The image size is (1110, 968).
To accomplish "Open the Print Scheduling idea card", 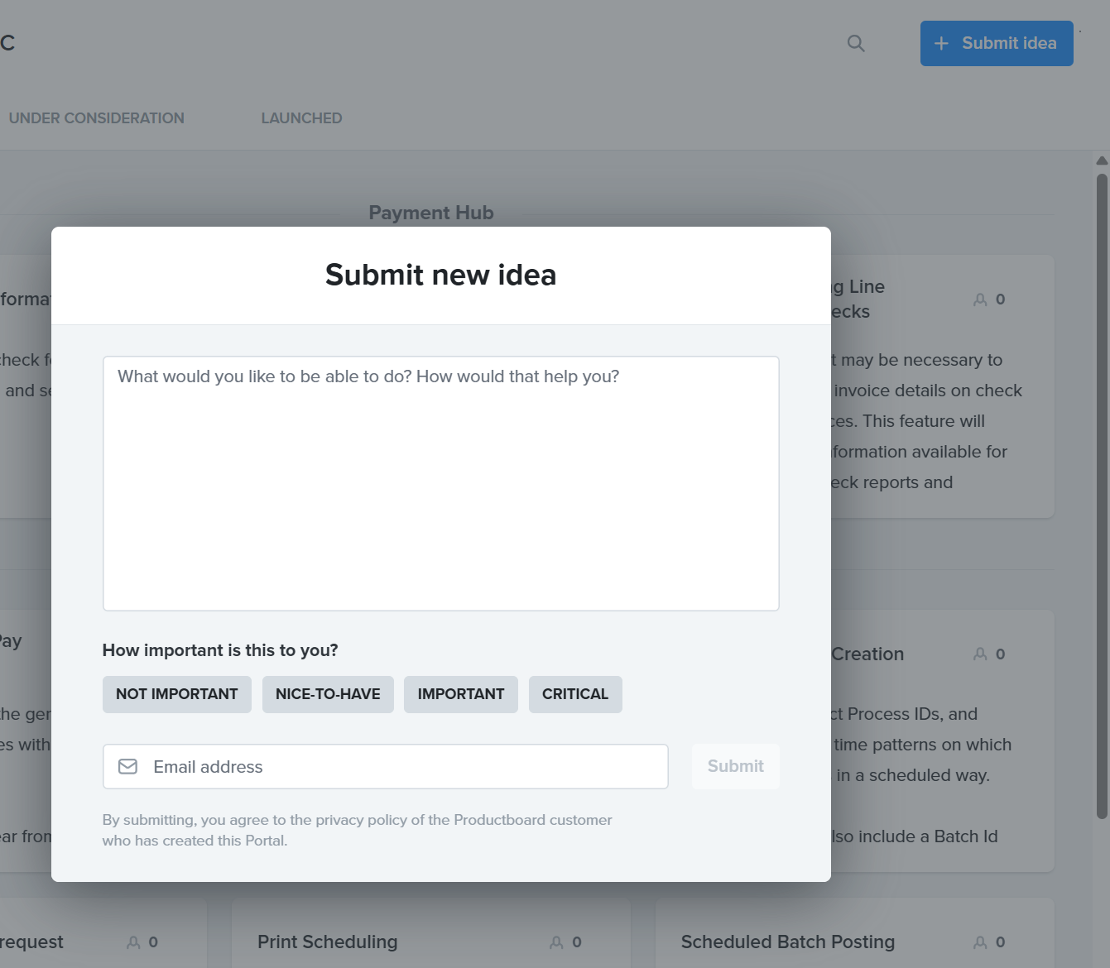I will point(328,942).
